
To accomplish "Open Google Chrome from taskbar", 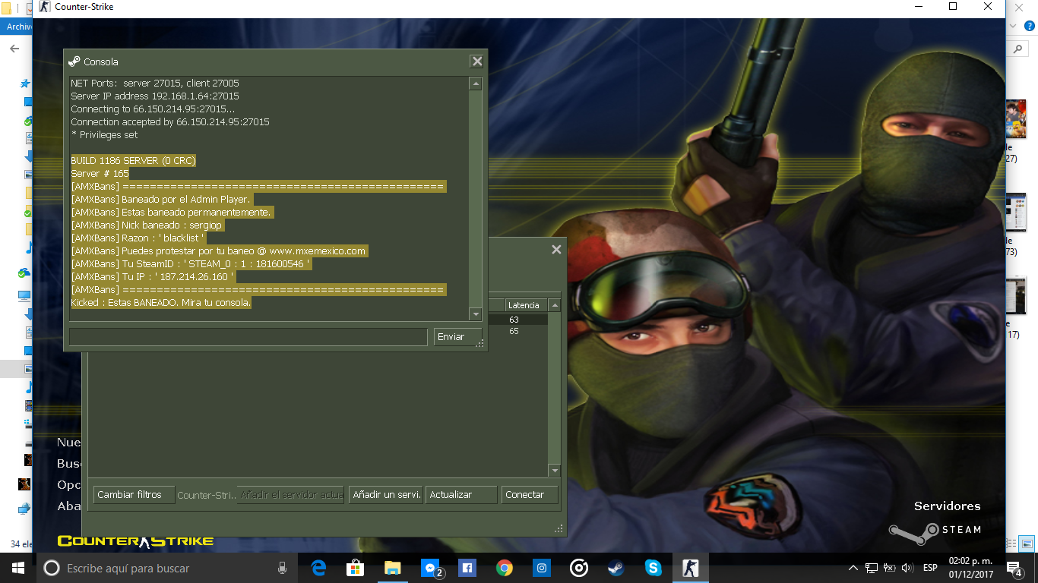I will (x=504, y=567).
